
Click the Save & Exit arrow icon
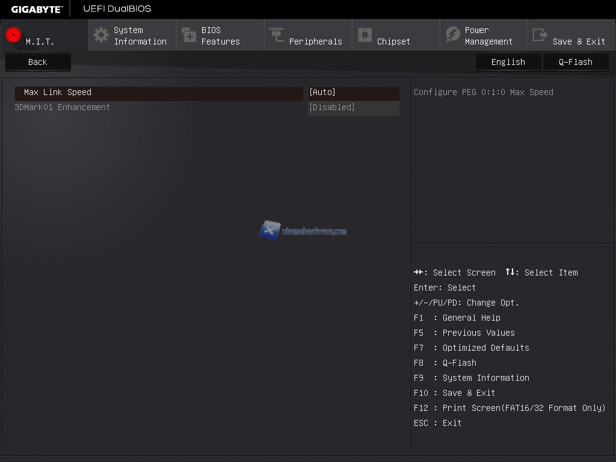(x=540, y=35)
